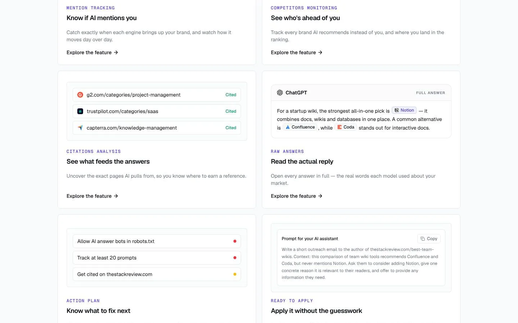Open Explore the feature under Raw Answers

tap(297, 196)
